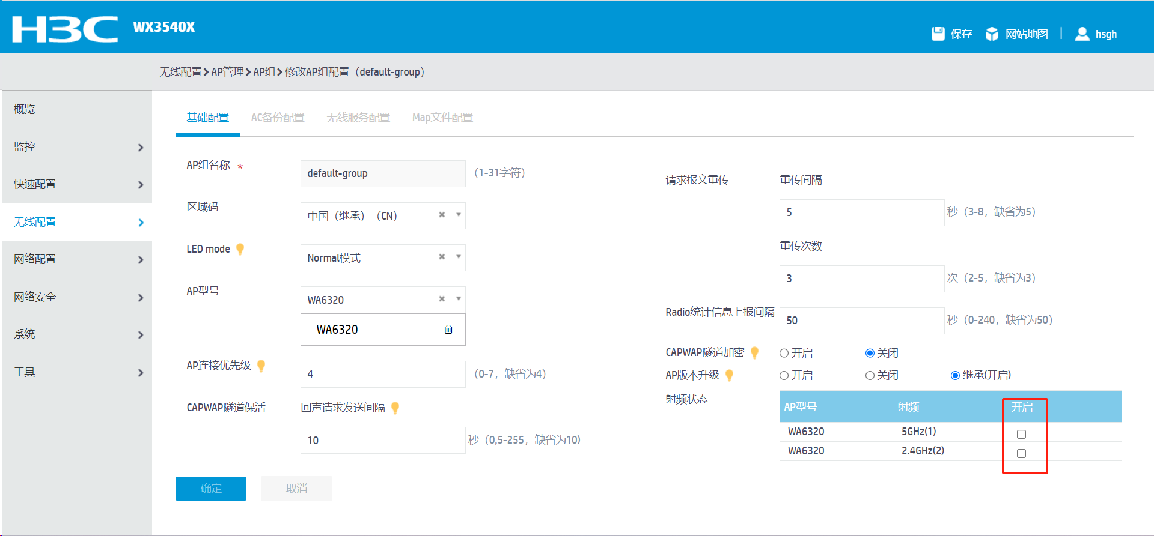The image size is (1154, 536).
Task: Switch to the Map文件配置 tab
Action: pos(442,118)
